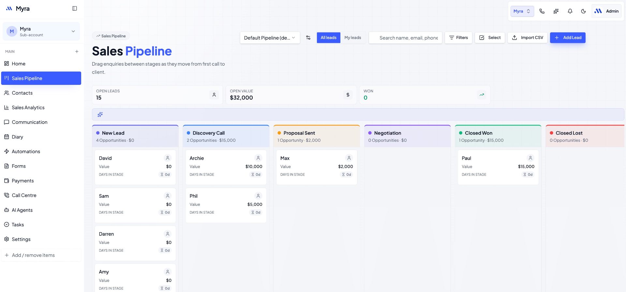Screen dimensions: 626x292
Task: Click days-in-stage badge on Archie card
Action: pyautogui.click(x=256, y=175)
